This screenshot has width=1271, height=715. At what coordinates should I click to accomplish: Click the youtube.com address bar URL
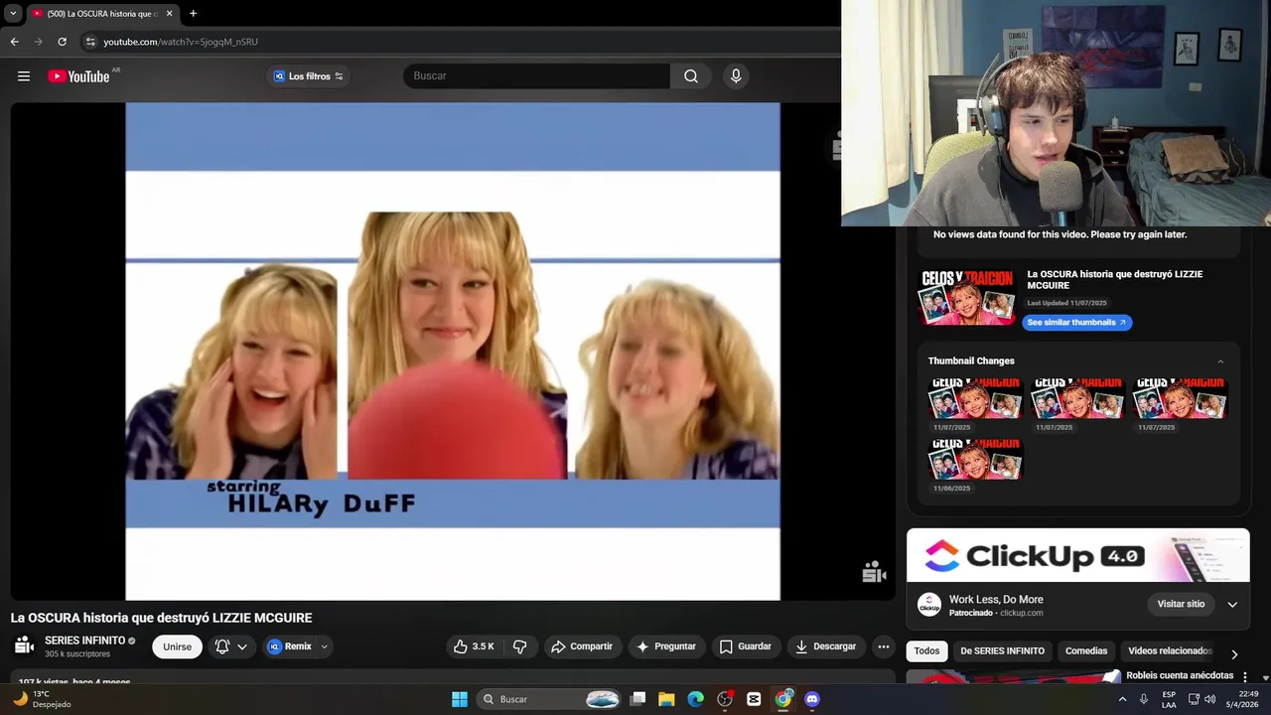coord(181,42)
